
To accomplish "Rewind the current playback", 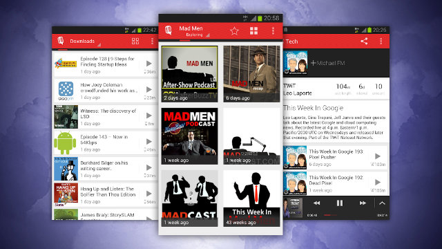I will click(316, 203).
